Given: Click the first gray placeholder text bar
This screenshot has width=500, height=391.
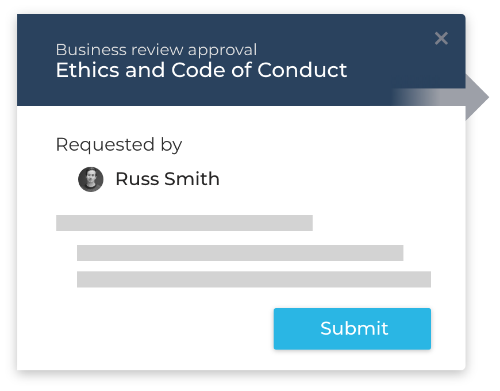Looking at the screenshot, I should (184, 223).
